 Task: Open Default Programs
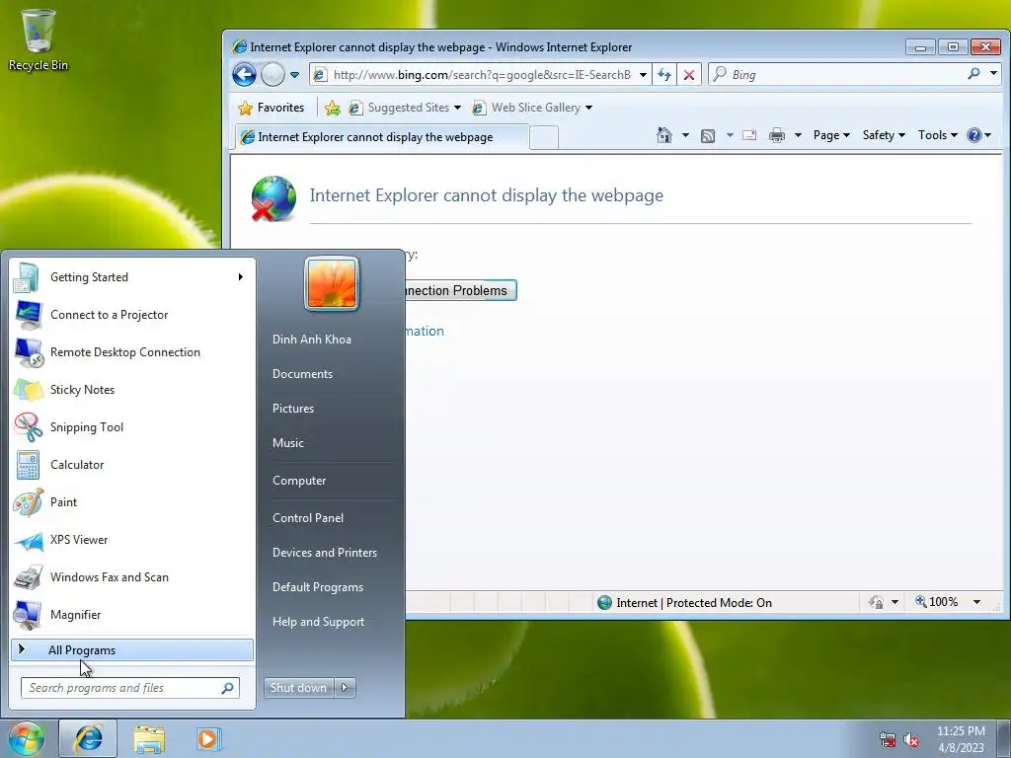coord(317,587)
